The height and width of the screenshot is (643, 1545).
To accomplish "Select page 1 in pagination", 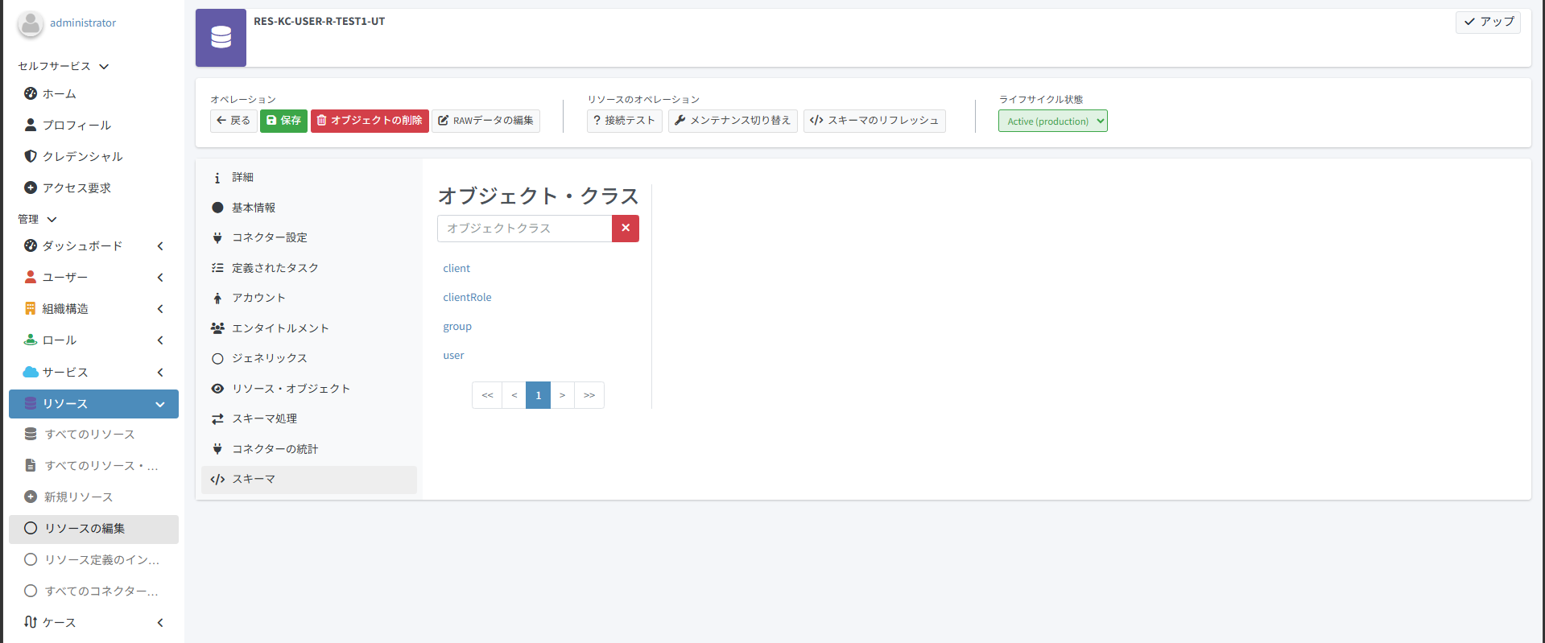I will pos(538,395).
